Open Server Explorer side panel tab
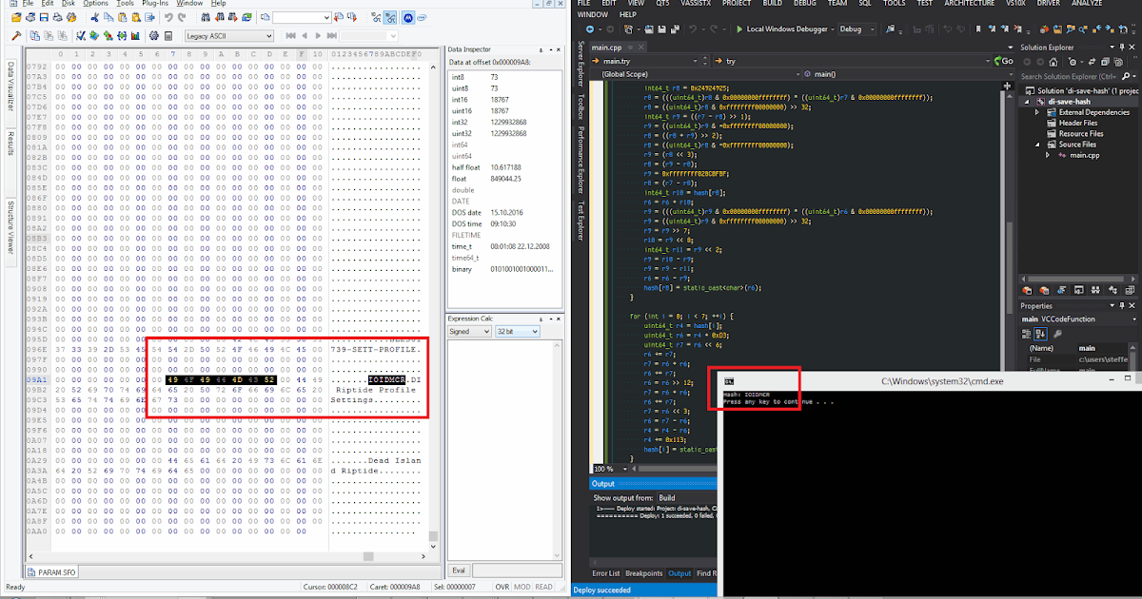Image resolution: width=1142 pixels, height=599 pixels. point(581,64)
